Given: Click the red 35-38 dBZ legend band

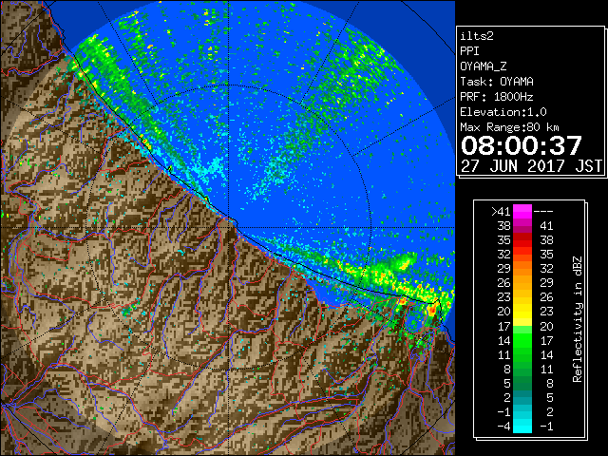Looking at the screenshot, I should coord(522,240).
